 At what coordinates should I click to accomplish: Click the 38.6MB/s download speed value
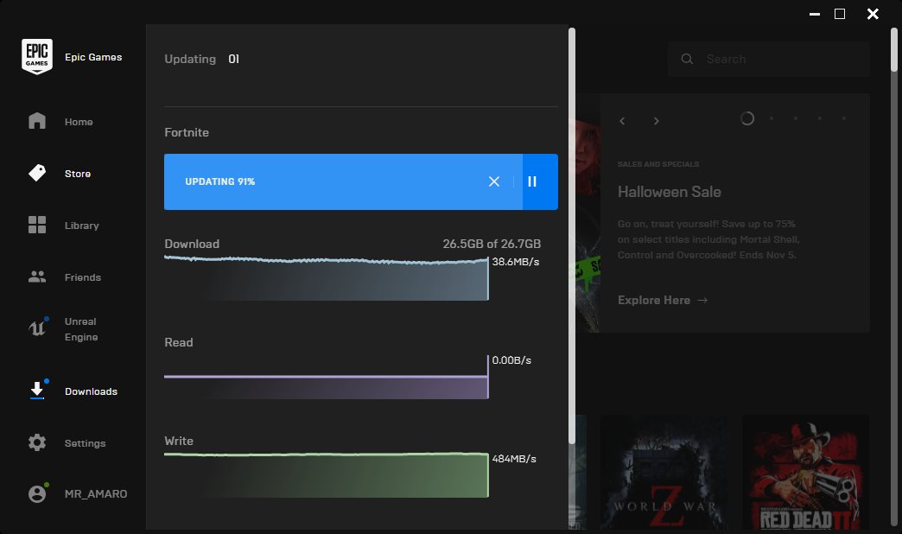pos(516,262)
